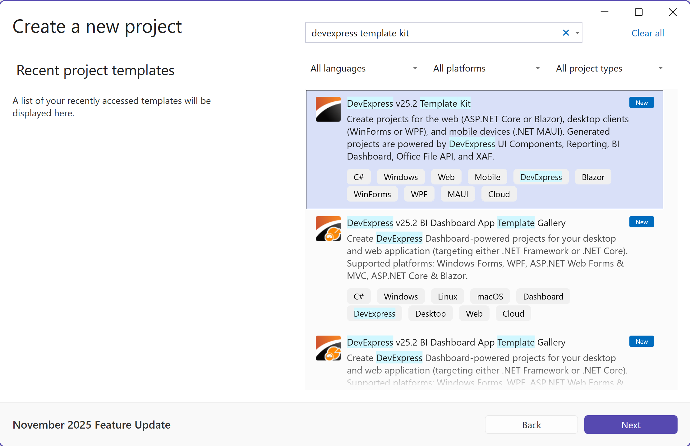
Task: Expand the All project types dropdown
Action: coord(609,68)
